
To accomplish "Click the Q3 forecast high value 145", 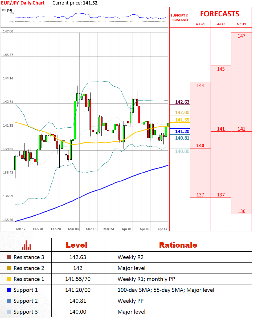I will (221, 69).
